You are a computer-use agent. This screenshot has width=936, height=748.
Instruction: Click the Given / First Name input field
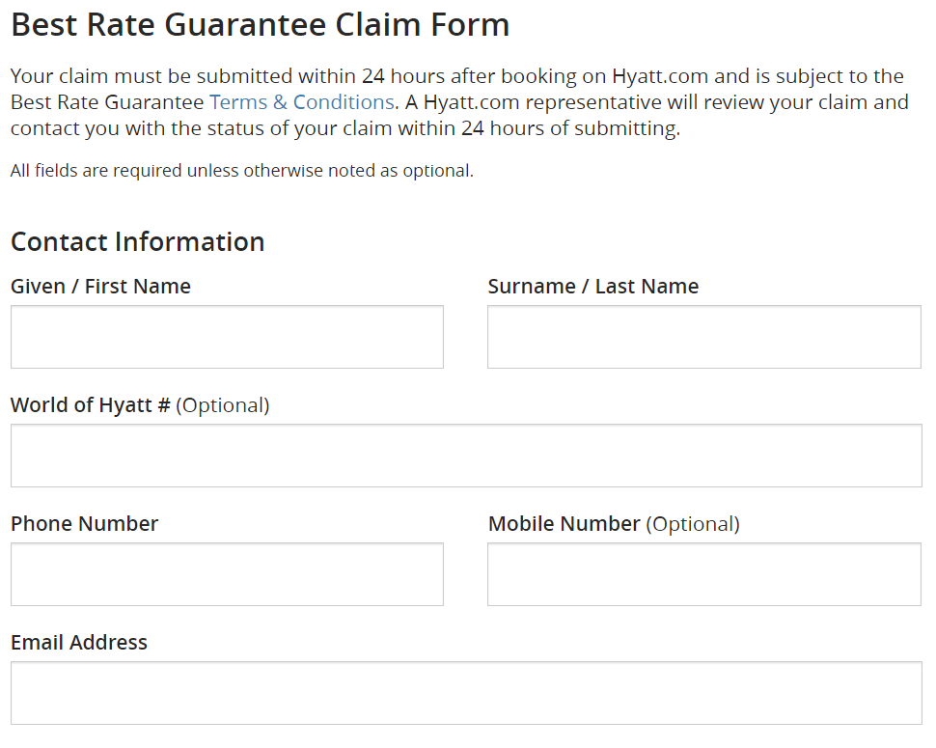(227, 337)
